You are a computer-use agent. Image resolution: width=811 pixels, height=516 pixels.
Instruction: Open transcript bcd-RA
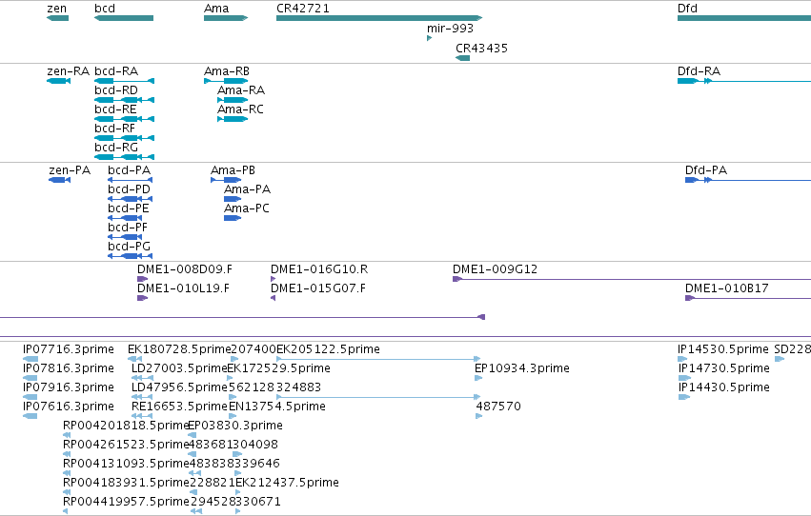coord(124,81)
